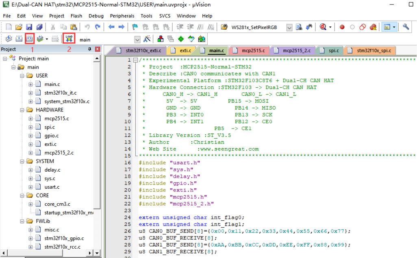Open Configuration wrench icon
This screenshot has width=417, height=258.
pos(406,27)
